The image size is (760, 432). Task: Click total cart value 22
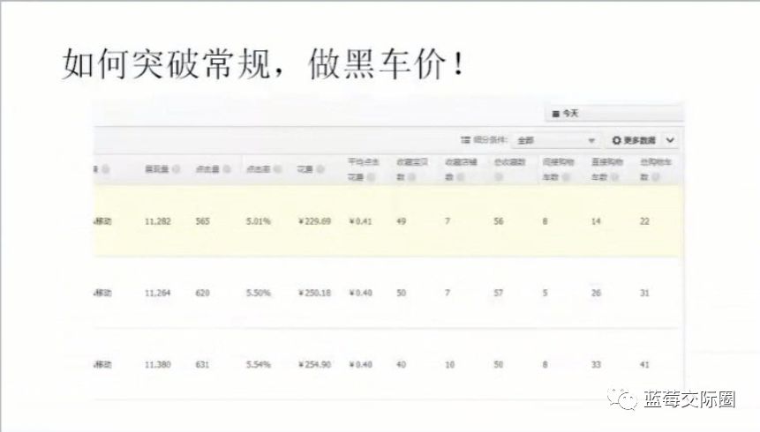tap(644, 221)
